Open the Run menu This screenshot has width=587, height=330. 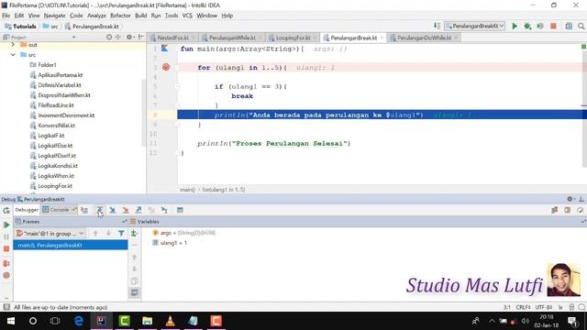(156, 16)
